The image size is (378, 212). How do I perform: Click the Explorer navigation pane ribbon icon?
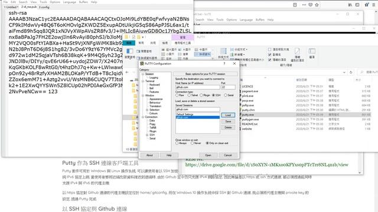click(130, 51)
